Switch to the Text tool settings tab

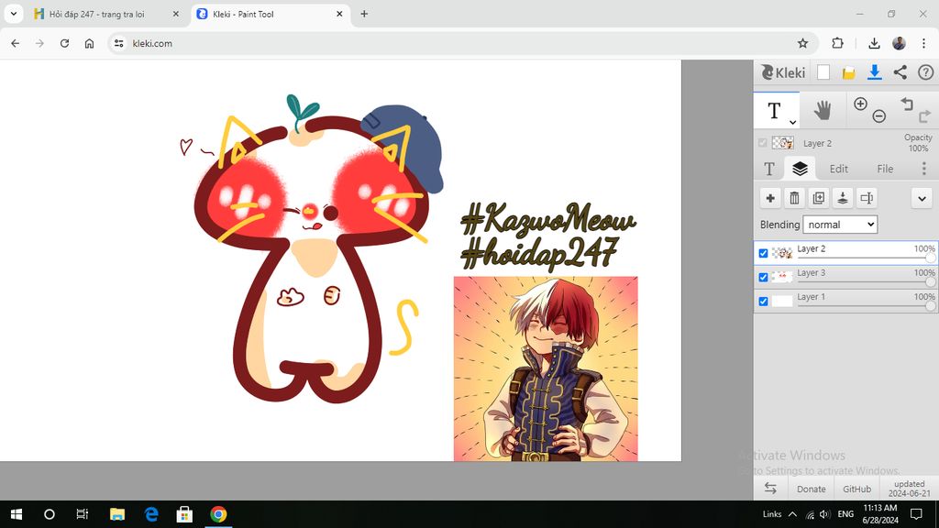(x=769, y=169)
